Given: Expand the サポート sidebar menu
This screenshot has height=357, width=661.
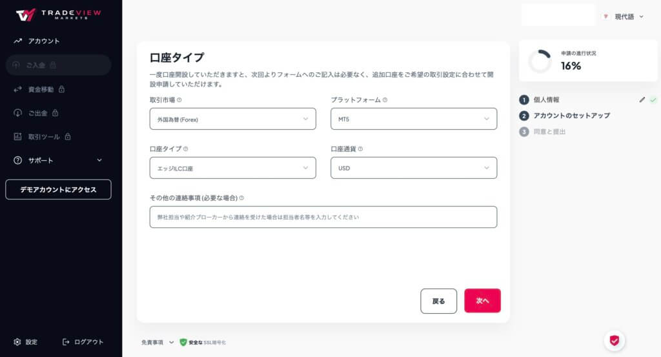Looking at the screenshot, I should coord(58,160).
